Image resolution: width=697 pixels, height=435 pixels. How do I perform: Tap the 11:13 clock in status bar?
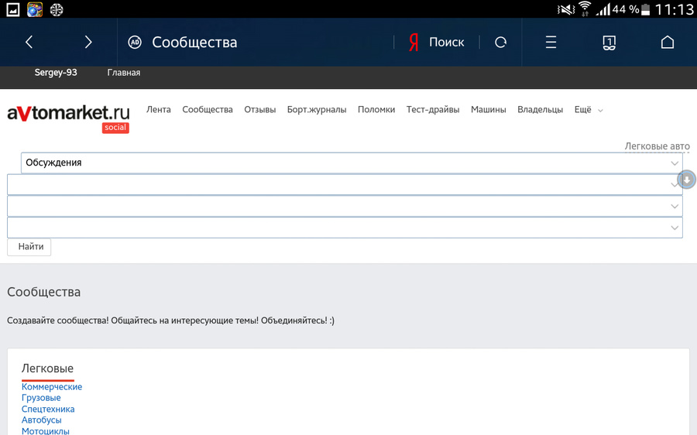675,9
